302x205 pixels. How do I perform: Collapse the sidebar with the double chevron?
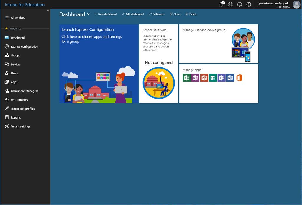click(x=48, y=11)
